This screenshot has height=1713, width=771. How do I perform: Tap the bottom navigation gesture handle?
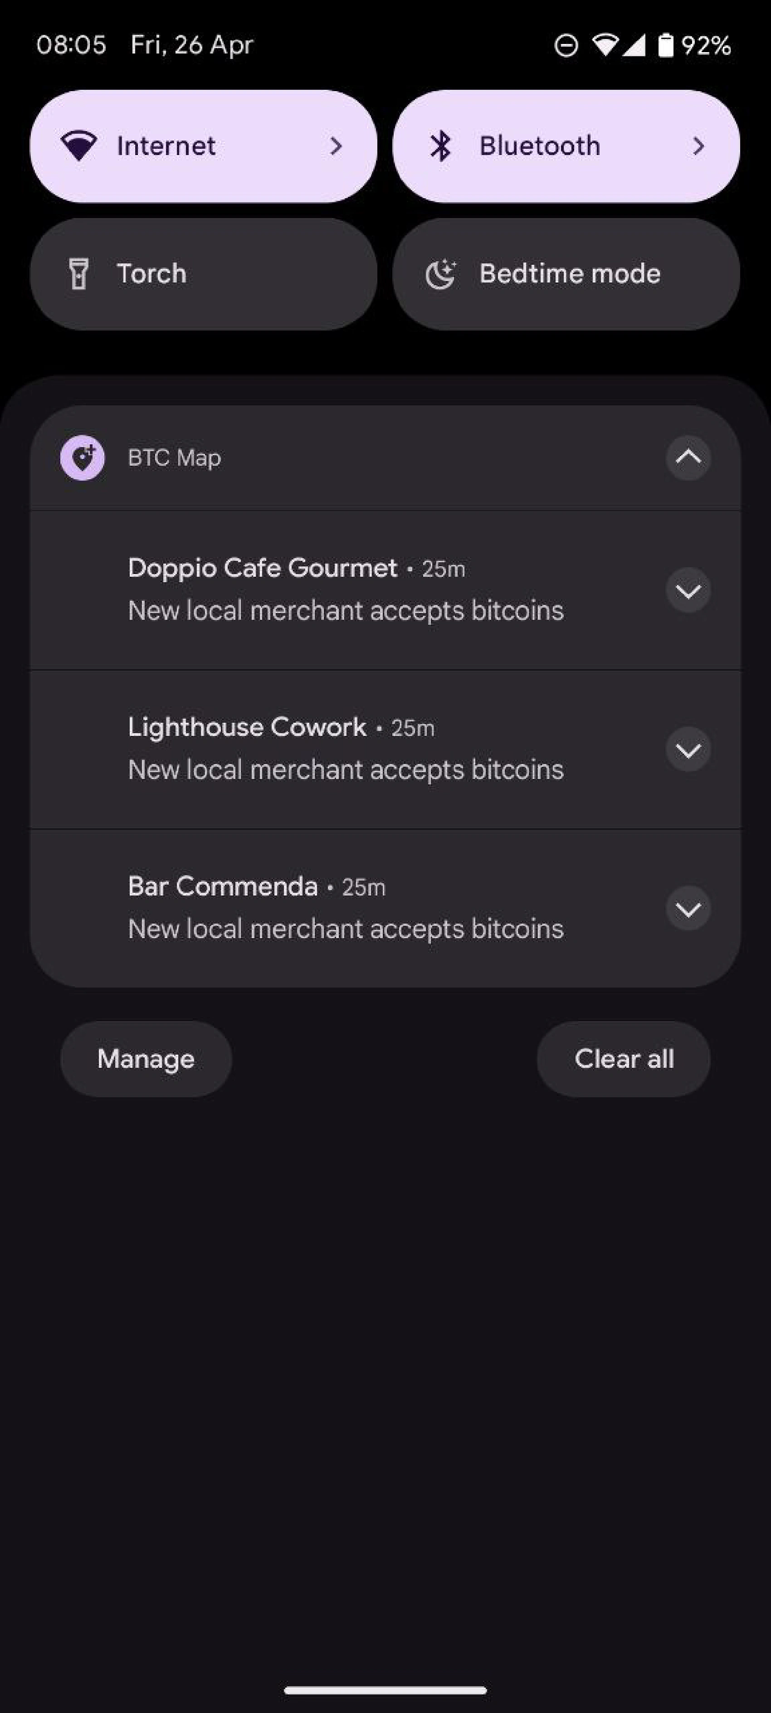(x=385, y=1690)
